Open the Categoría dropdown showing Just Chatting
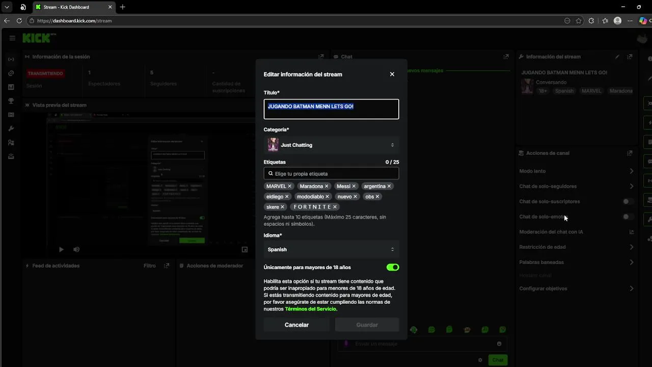The image size is (652, 367). pos(331,145)
